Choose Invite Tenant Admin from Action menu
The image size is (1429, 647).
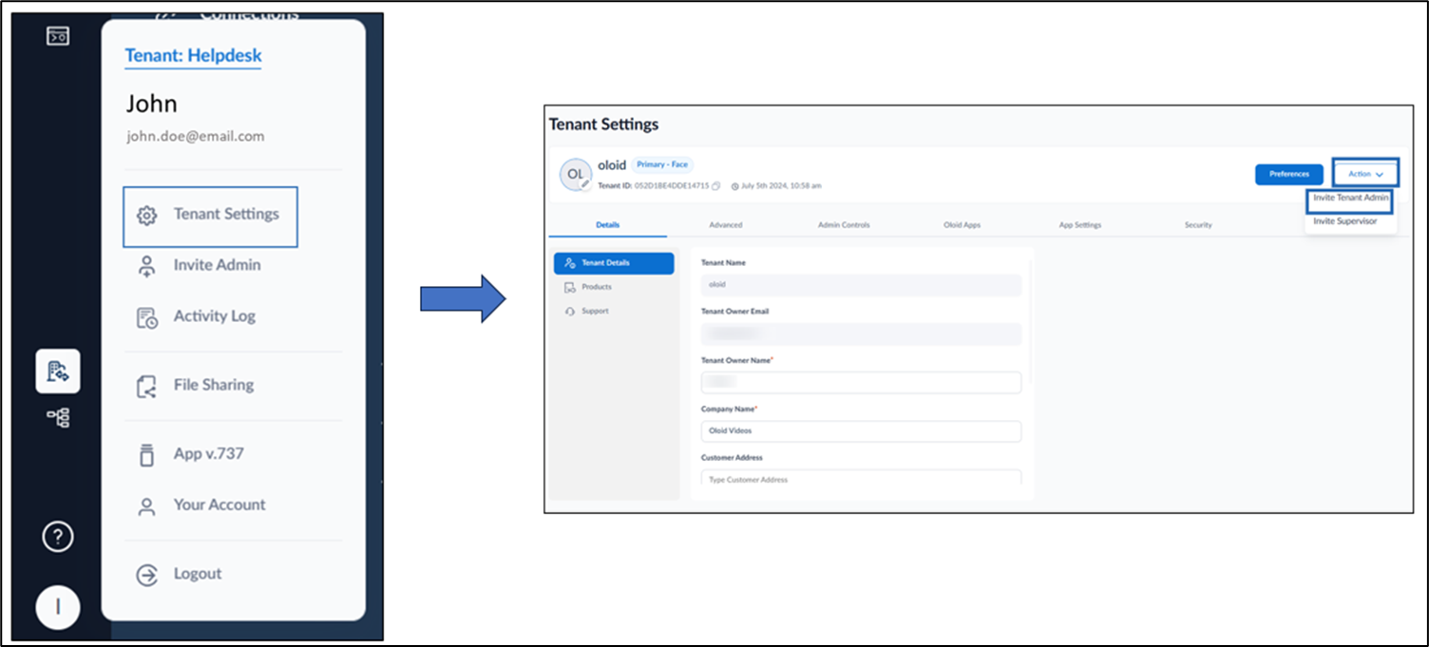(1350, 198)
